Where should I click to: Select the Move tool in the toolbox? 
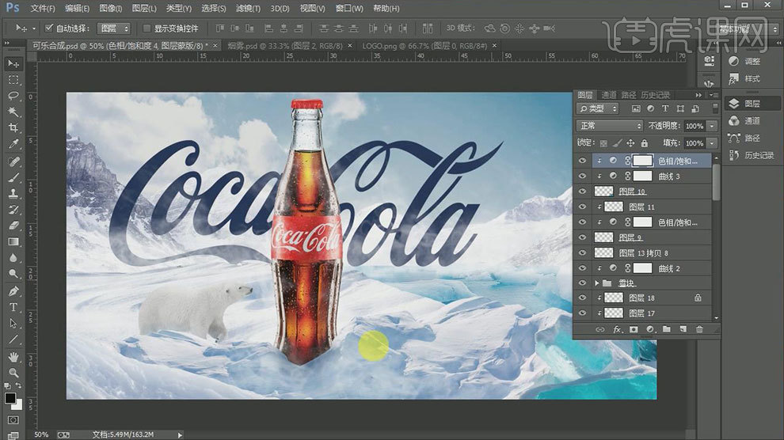click(x=13, y=63)
